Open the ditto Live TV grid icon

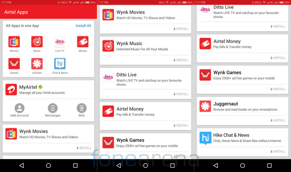[60, 41]
